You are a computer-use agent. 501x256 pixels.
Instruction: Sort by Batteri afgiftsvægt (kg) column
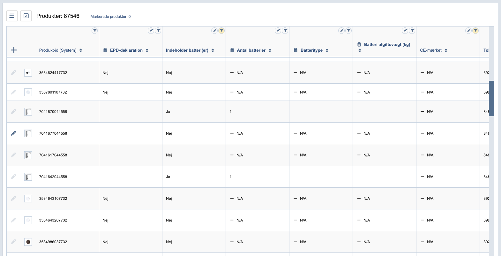click(360, 50)
